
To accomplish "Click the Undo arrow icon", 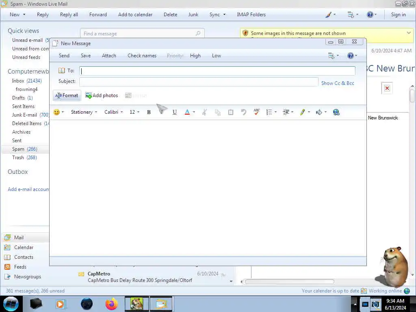I will (x=243, y=112).
